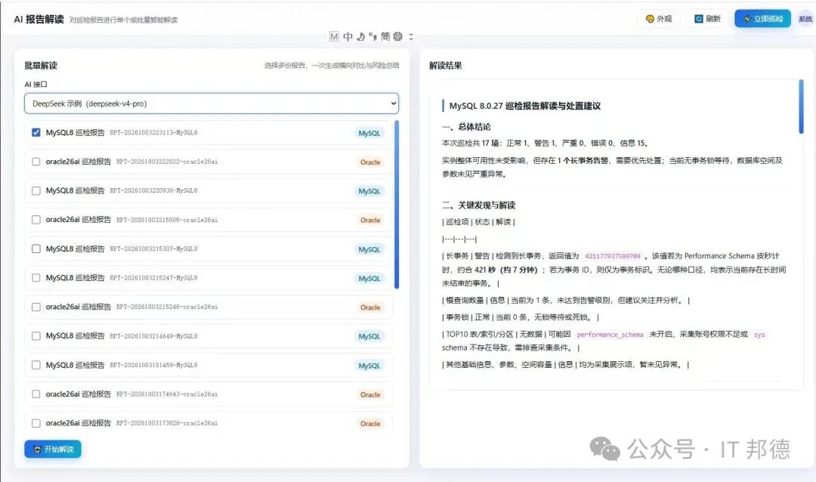Check the RPT-20261003222822-oracle26ai report checkbox
Viewport: 816px width, 482px height.
pos(36,162)
